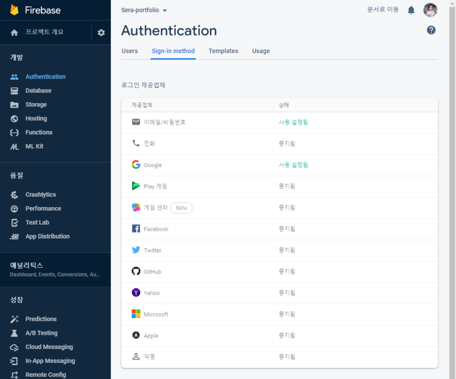Click the Facebook provider logo
The width and height of the screenshot is (456, 379).
[x=136, y=228]
